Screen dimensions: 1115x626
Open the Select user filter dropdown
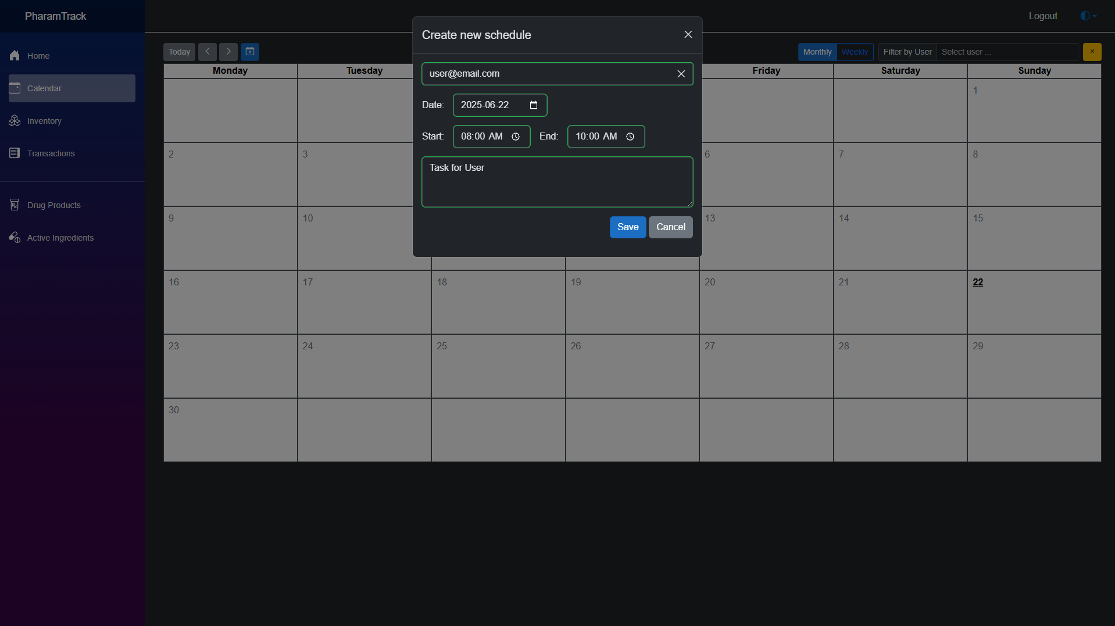(1006, 52)
